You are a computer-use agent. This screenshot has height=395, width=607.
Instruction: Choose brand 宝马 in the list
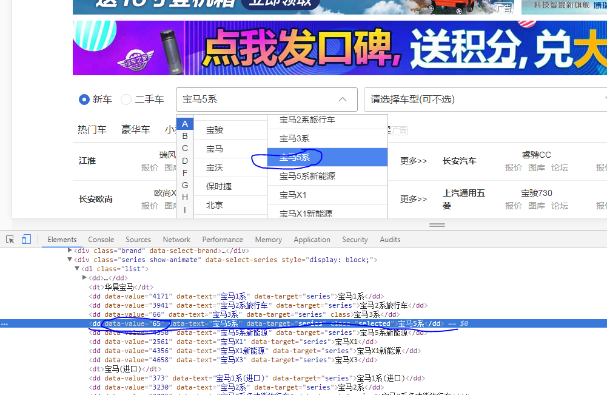230,149
